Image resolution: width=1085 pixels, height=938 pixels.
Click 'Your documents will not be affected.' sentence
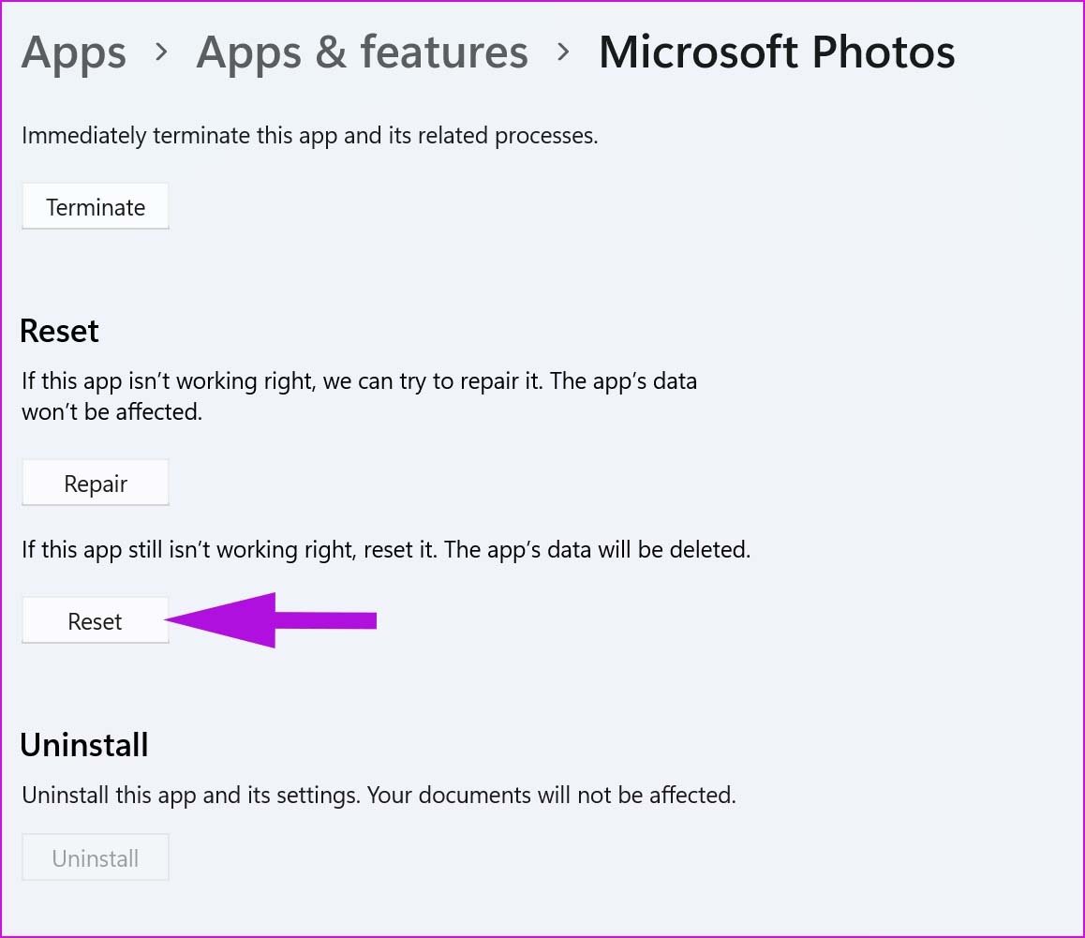tap(552, 796)
